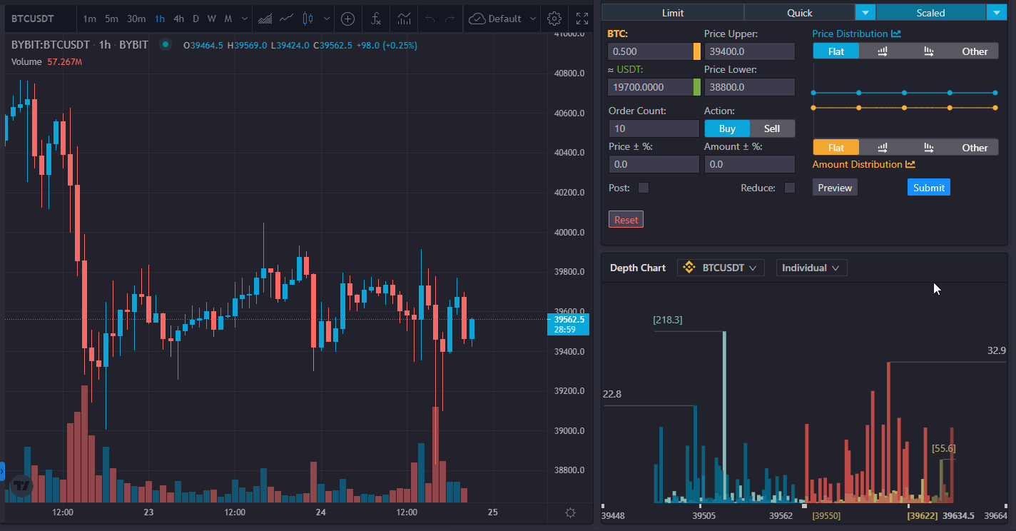
Task: Choose Flat price distribution
Action: tap(836, 51)
